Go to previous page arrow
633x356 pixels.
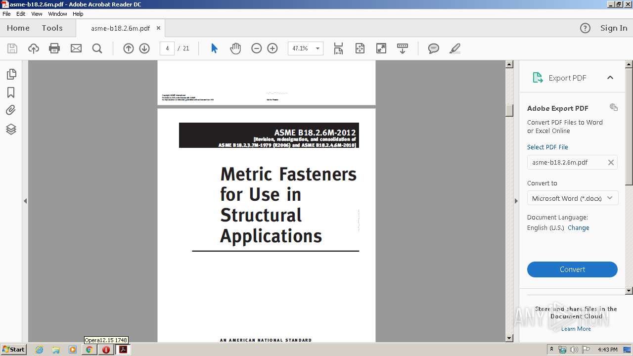click(129, 48)
